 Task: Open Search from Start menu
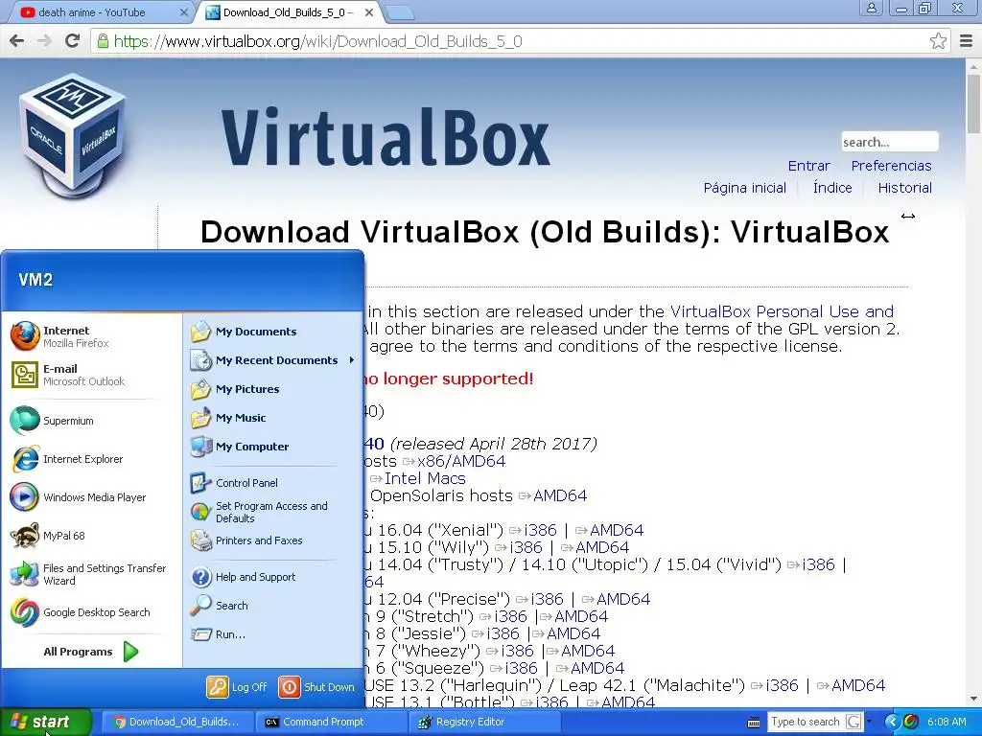click(220, 606)
